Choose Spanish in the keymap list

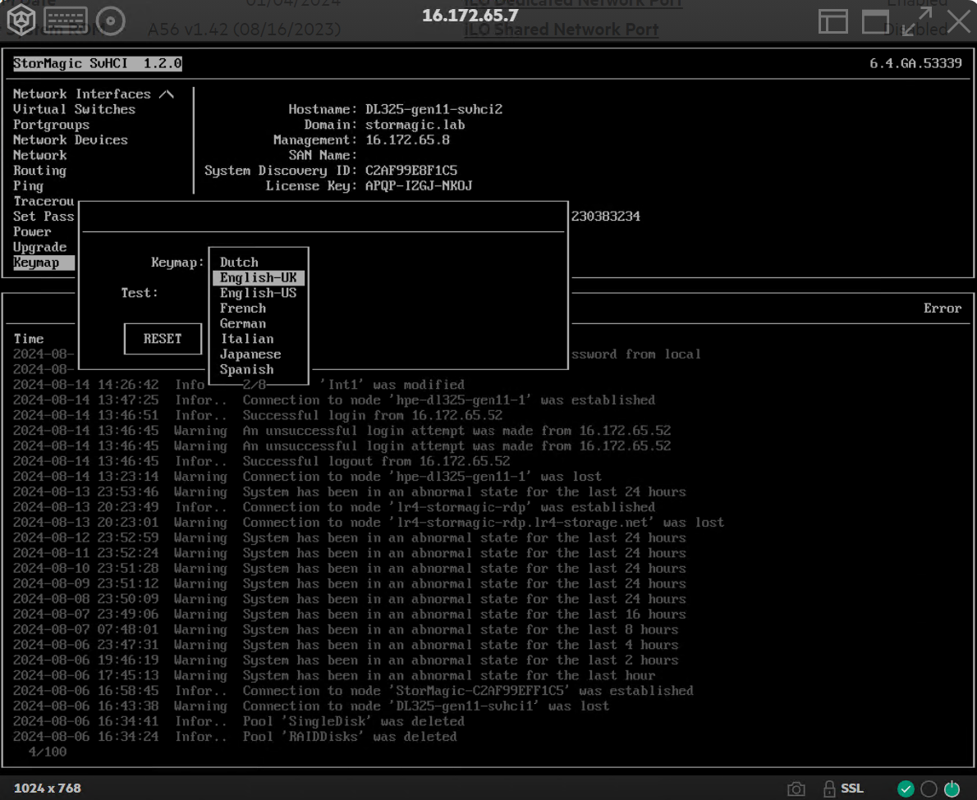pos(247,370)
